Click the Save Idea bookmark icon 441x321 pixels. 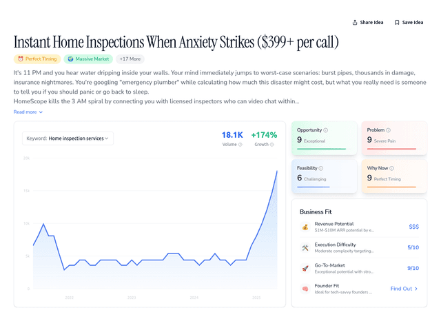(x=397, y=22)
